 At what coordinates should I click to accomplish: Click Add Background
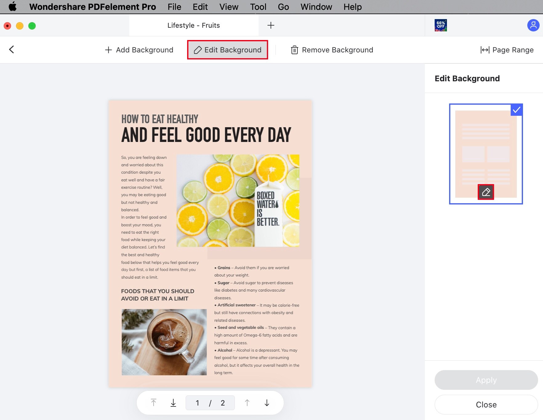click(139, 50)
